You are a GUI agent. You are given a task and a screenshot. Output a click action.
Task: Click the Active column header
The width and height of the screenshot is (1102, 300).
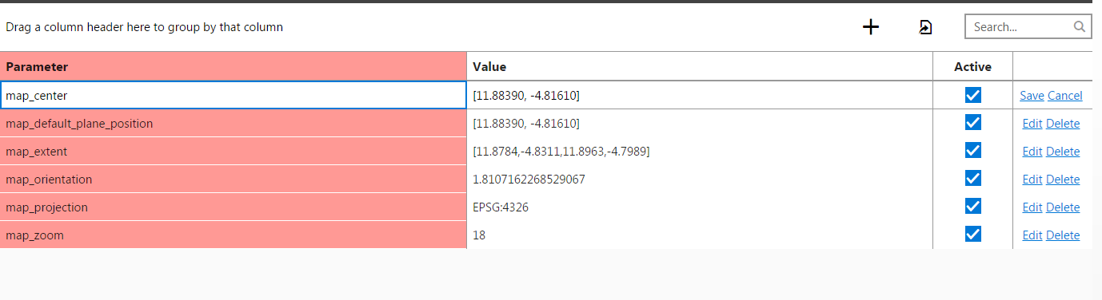pos(972,67)
